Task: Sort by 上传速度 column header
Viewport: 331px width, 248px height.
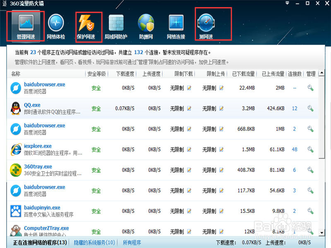Action: tap(151, 74)
